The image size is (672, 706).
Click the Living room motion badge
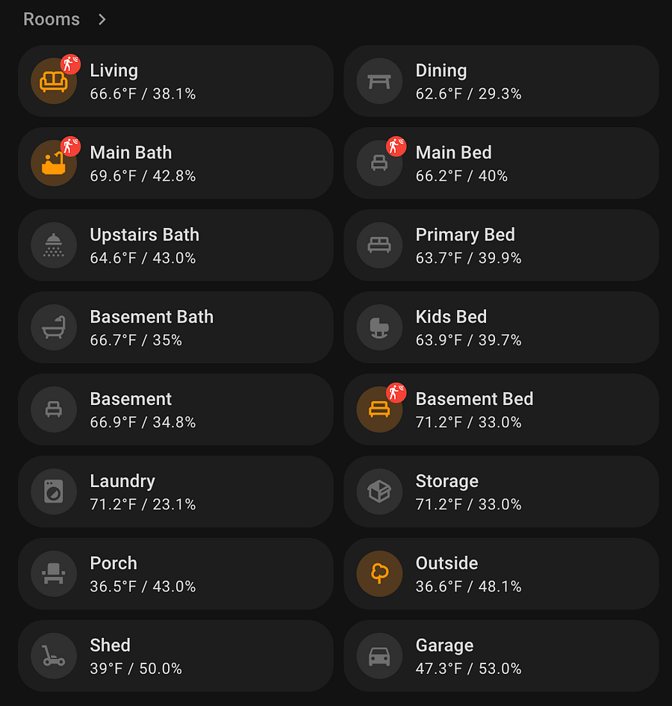[x=71, y=64]
